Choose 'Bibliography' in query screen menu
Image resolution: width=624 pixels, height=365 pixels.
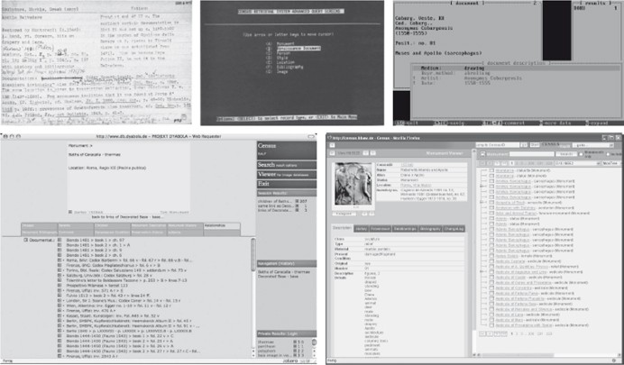tap(289, 68)
